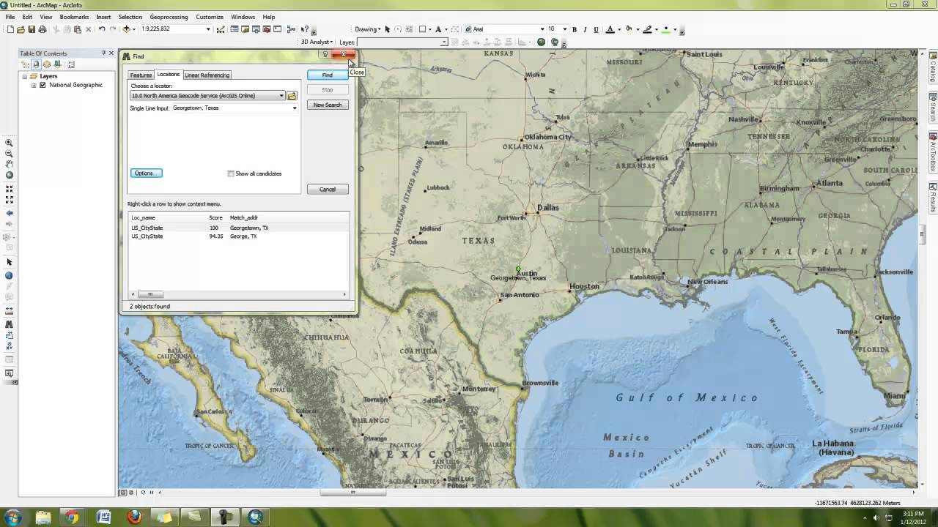Click the Save icon in Standard toolbar
This screenshot has height=527, width=938.
32,29
